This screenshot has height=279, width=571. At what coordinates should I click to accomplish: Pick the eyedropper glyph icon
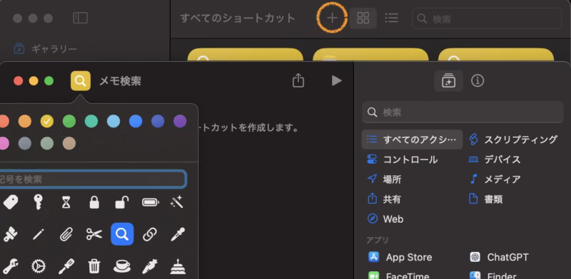pos(178,235)
